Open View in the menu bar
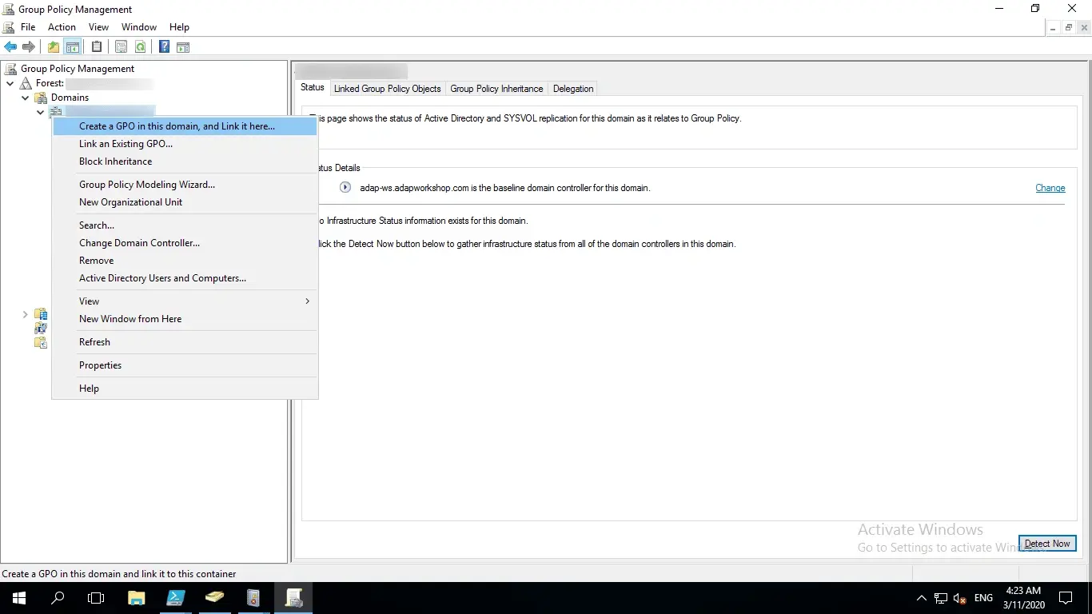The width and height of the screenshot is (1092, 614). 98,27
